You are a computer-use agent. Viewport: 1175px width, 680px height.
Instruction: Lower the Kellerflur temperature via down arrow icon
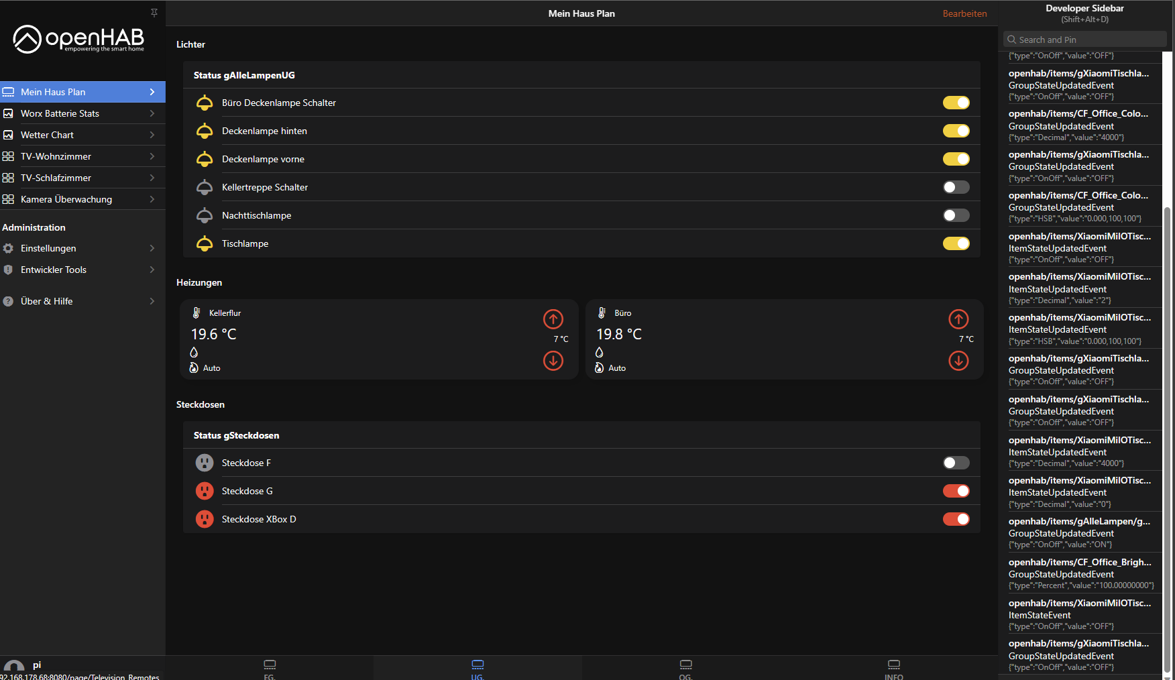coord(553,361)
